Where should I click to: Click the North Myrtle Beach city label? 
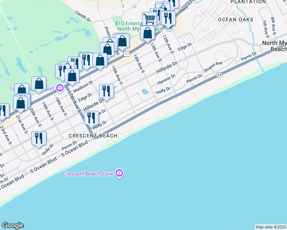pyautogui.click(x=275, y=46)
